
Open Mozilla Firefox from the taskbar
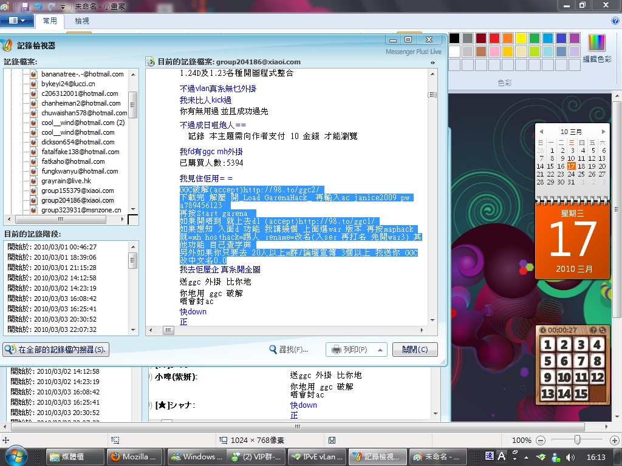point(132,456)
